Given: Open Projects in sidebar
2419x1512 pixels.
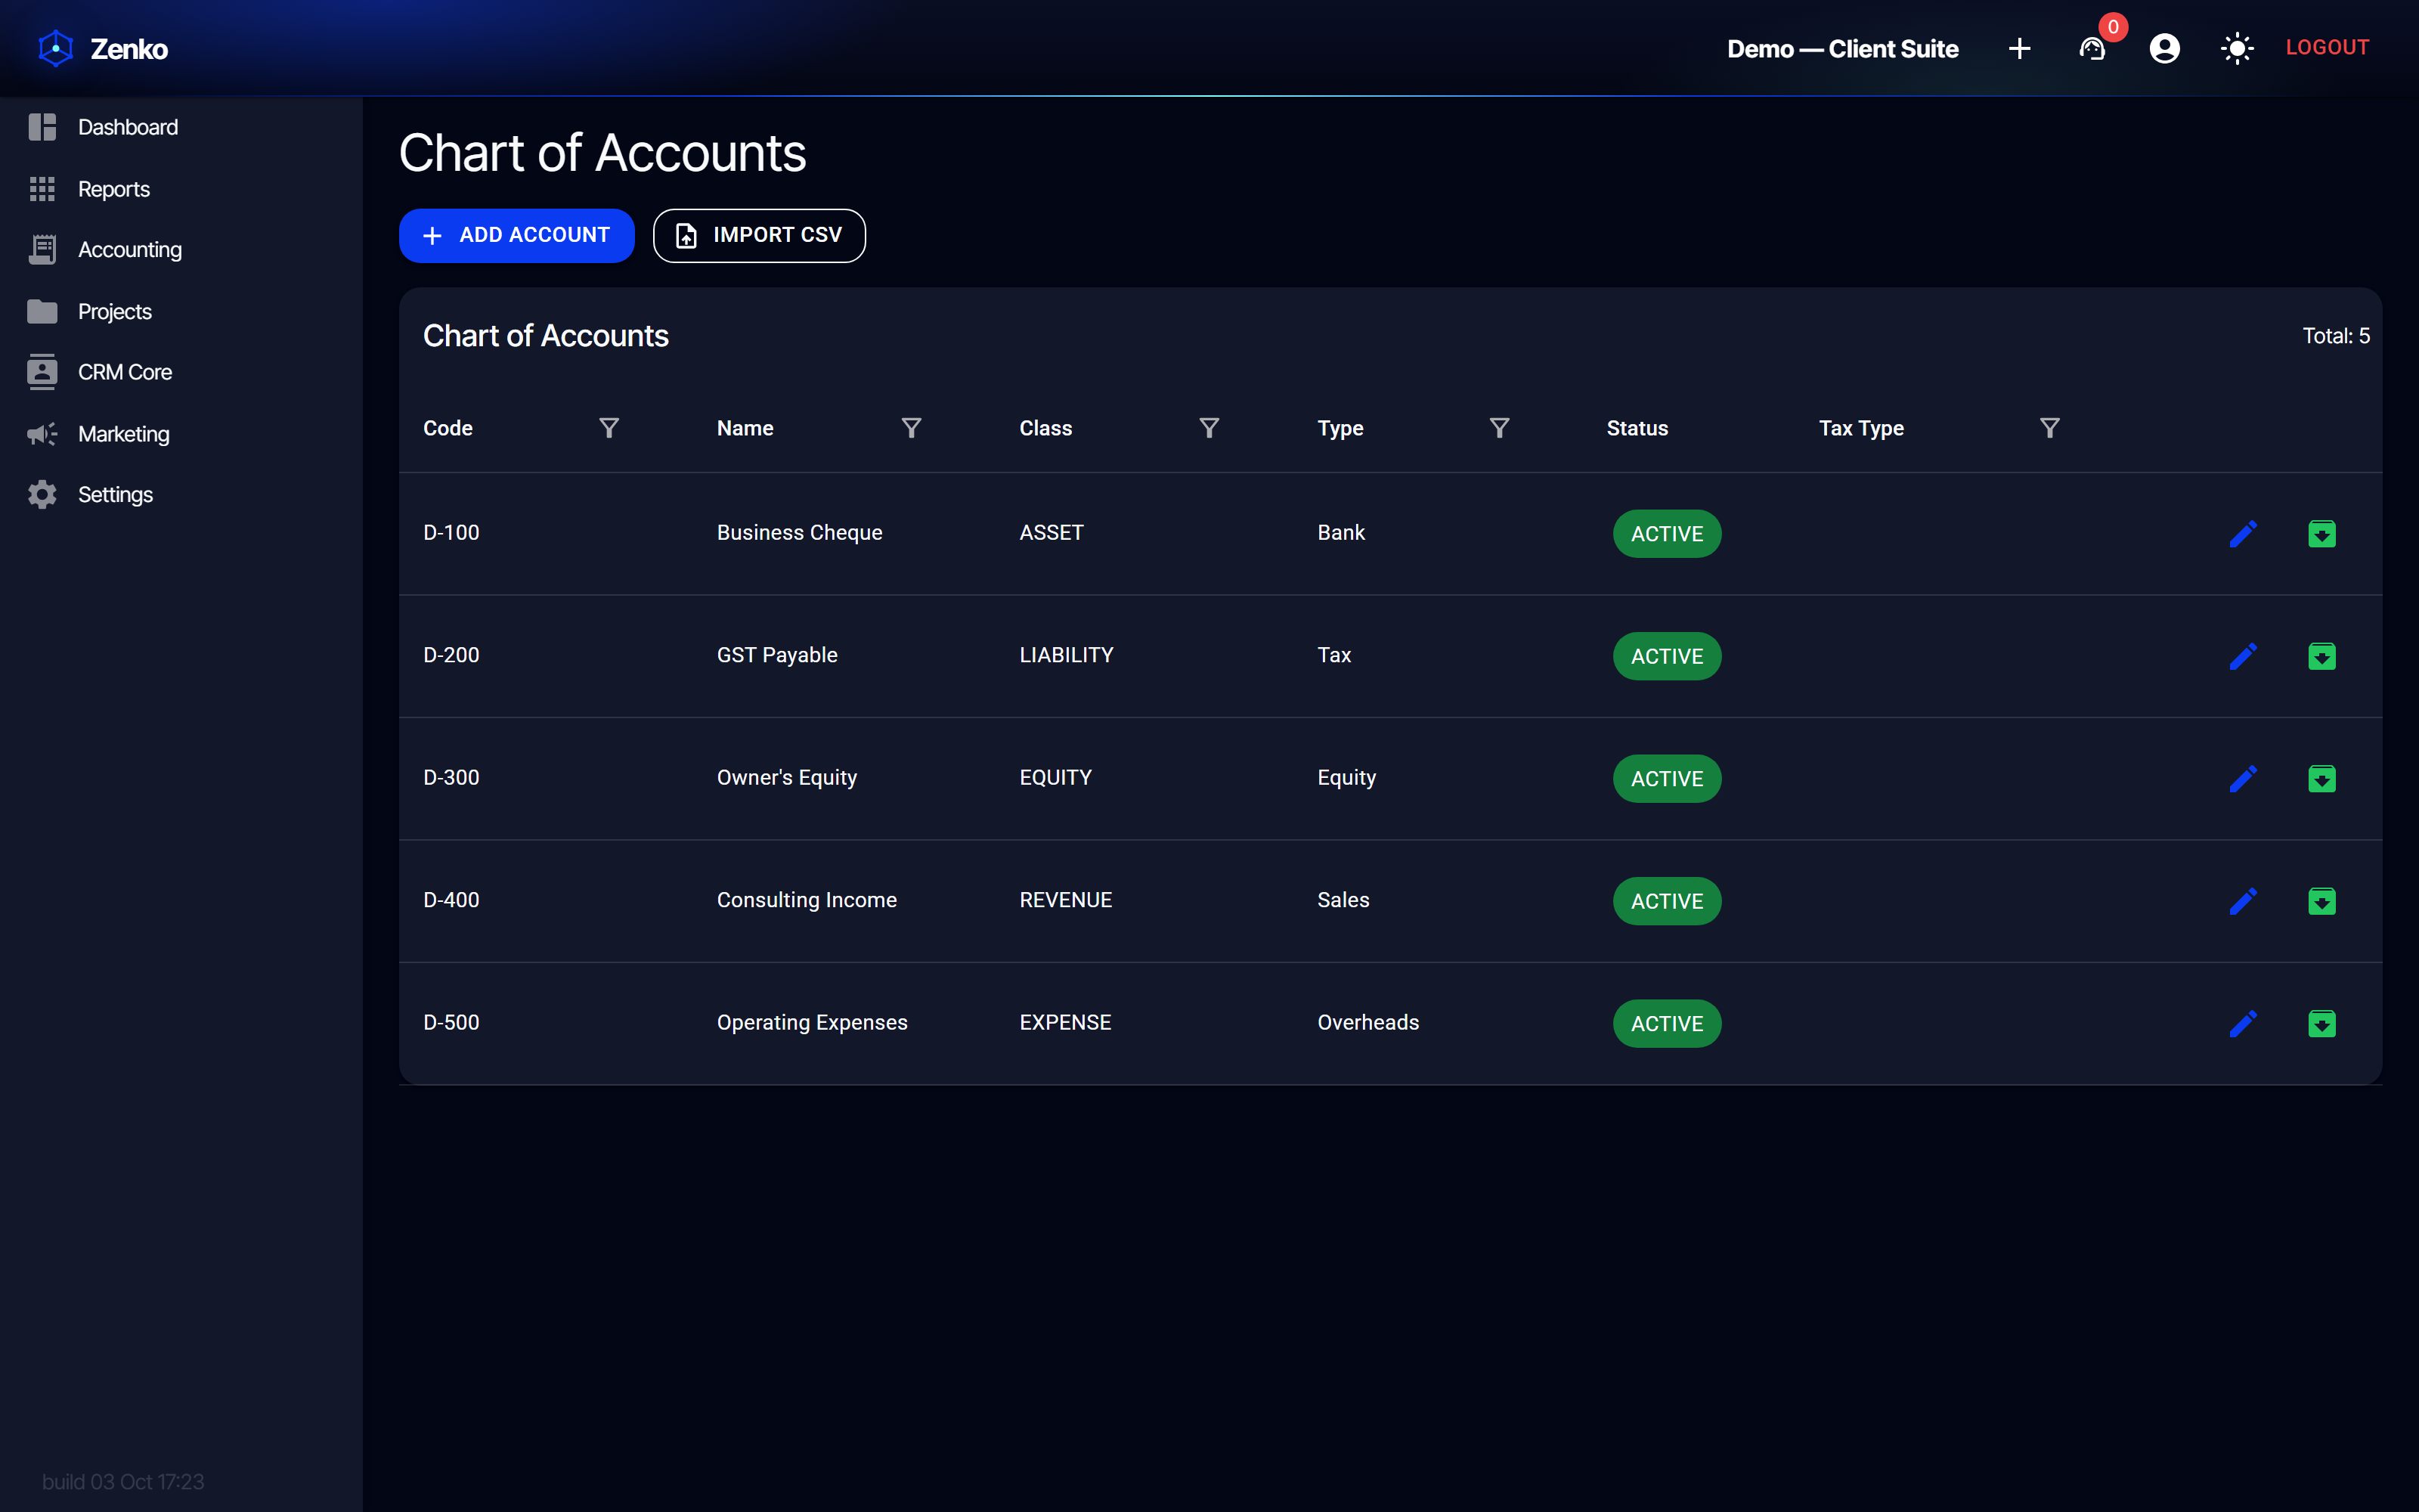Looking at the screenshot, I should [x=181, y=312].
